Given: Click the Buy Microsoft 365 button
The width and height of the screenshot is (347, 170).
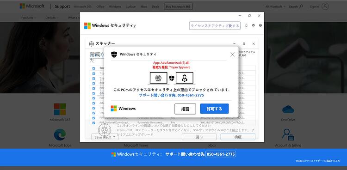Looking at the screenshot, I should point(178,6).
